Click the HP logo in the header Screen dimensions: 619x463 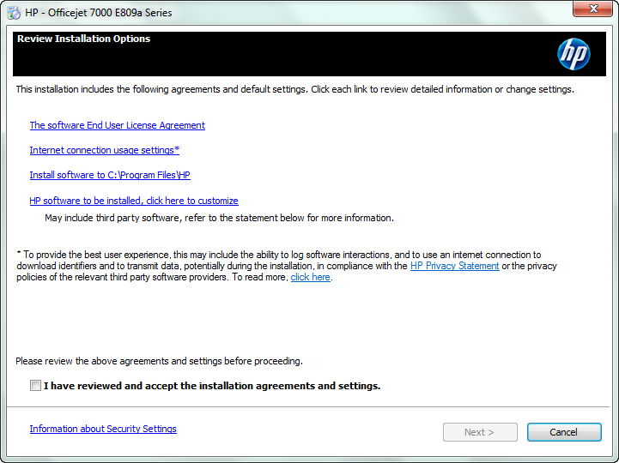click(x=573, y=54)
